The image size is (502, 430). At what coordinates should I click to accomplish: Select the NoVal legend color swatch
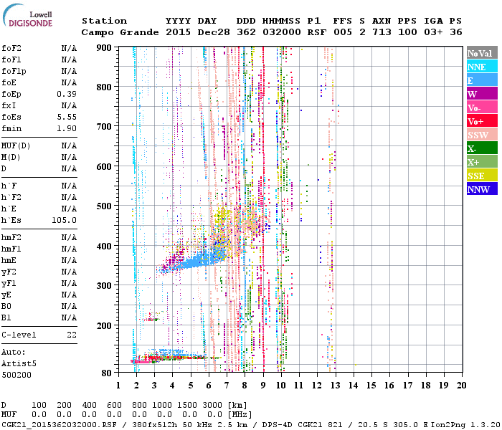(482, 53)
